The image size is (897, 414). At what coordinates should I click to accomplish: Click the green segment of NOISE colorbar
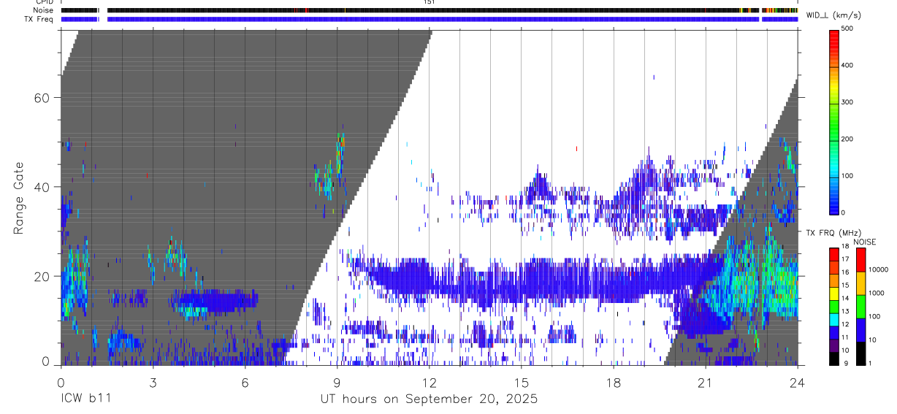pos(860,307)
